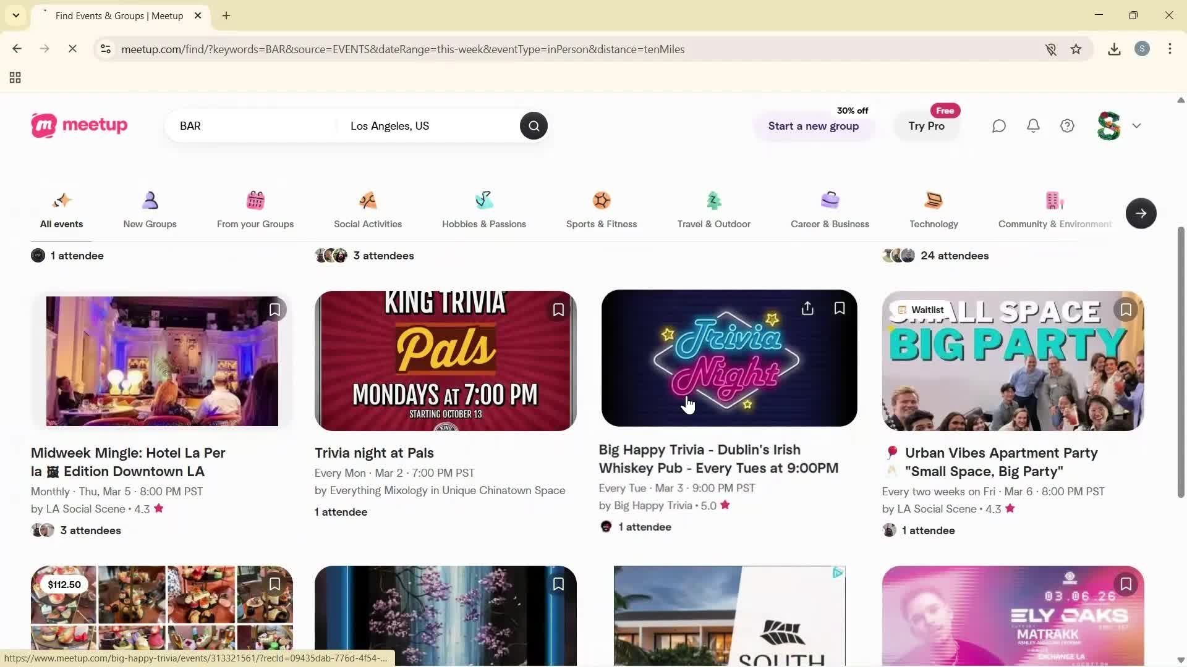Screen dimensions: 1187x667
Task: Open the messages chat bubble icon
Action: 998,125
